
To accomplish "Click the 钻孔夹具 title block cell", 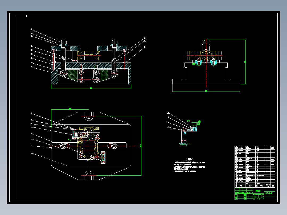I will point(269,193).
